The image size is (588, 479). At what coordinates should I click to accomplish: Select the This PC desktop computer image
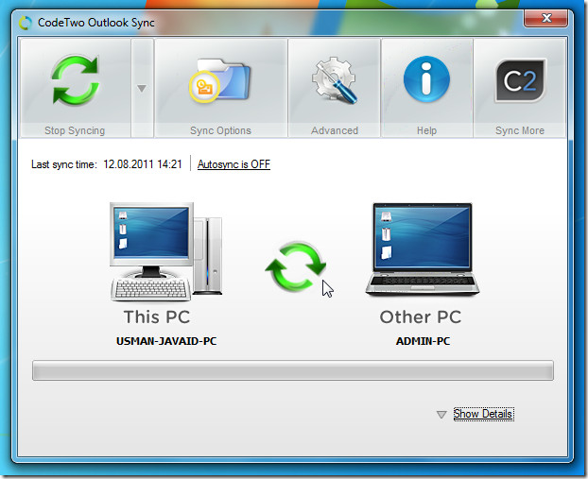(166, 251)
